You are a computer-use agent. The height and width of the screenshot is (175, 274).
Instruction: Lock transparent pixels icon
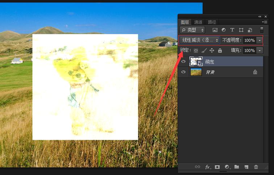coord(196,50)
